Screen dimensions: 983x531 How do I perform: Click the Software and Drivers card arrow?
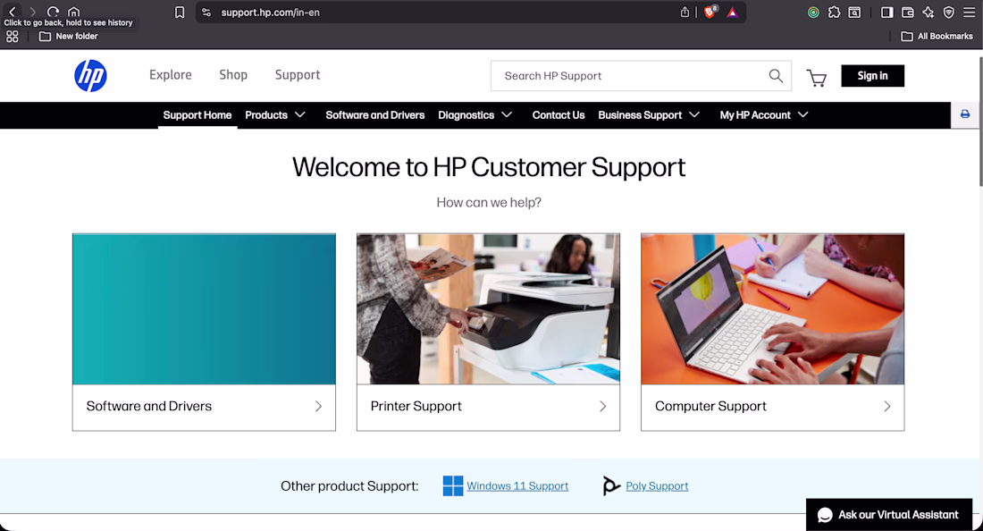coord(318,406)
